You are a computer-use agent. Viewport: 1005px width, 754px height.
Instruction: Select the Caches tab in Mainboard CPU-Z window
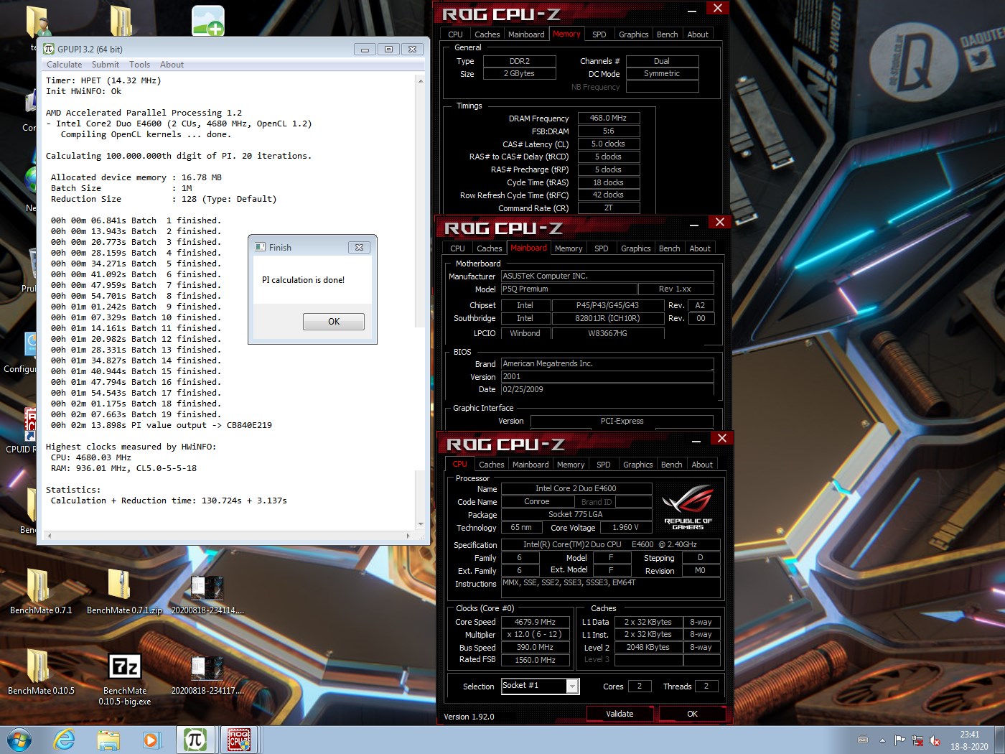490,248
